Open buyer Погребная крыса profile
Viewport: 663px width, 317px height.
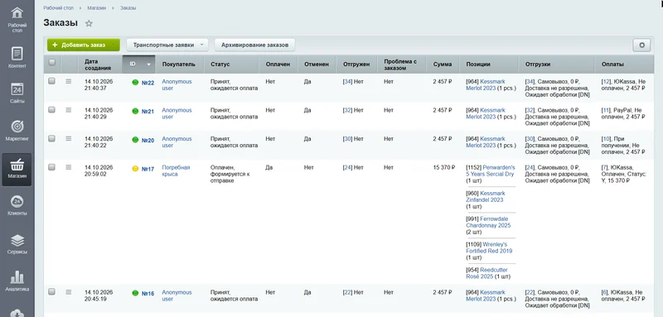click(x=176, y=171)
